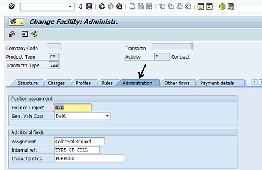Click the red Cancel icon
Image resolution: width=262 pixels, height=170 pixels.
click(x=119, y=6)
